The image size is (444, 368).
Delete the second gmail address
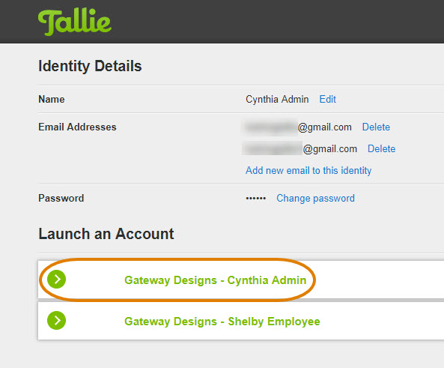(x=381, y=149)
